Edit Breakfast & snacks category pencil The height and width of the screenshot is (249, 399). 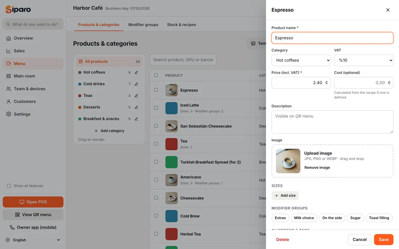136,119
